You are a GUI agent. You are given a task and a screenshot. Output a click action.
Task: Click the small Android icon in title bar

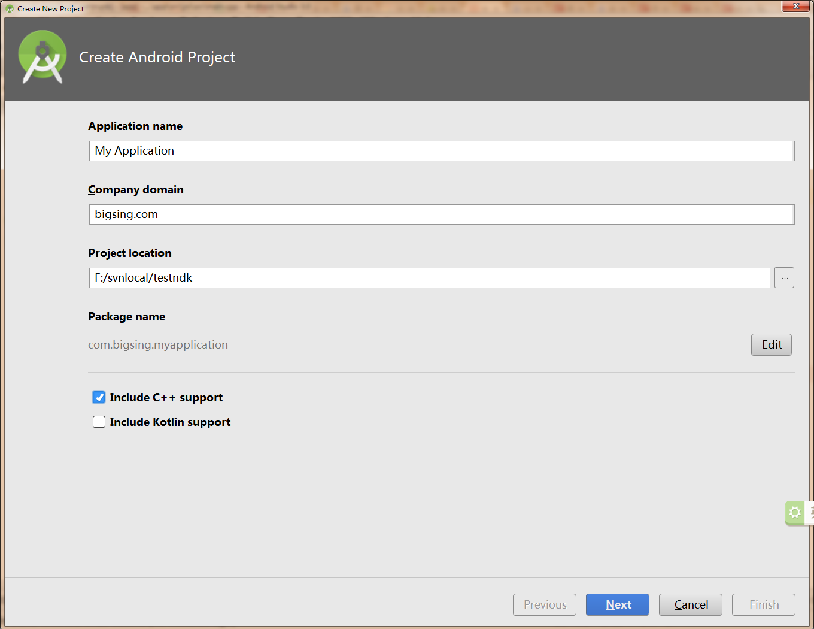pos(10,9)
